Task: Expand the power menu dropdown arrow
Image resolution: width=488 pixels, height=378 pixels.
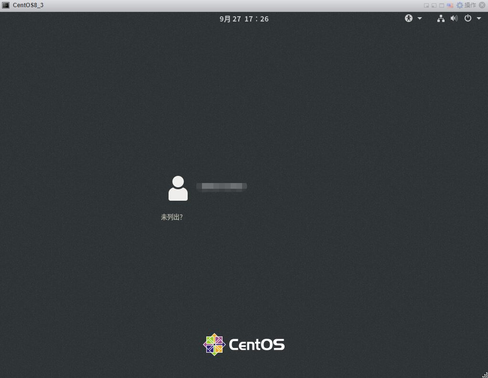Action: [x=478, y=18]
